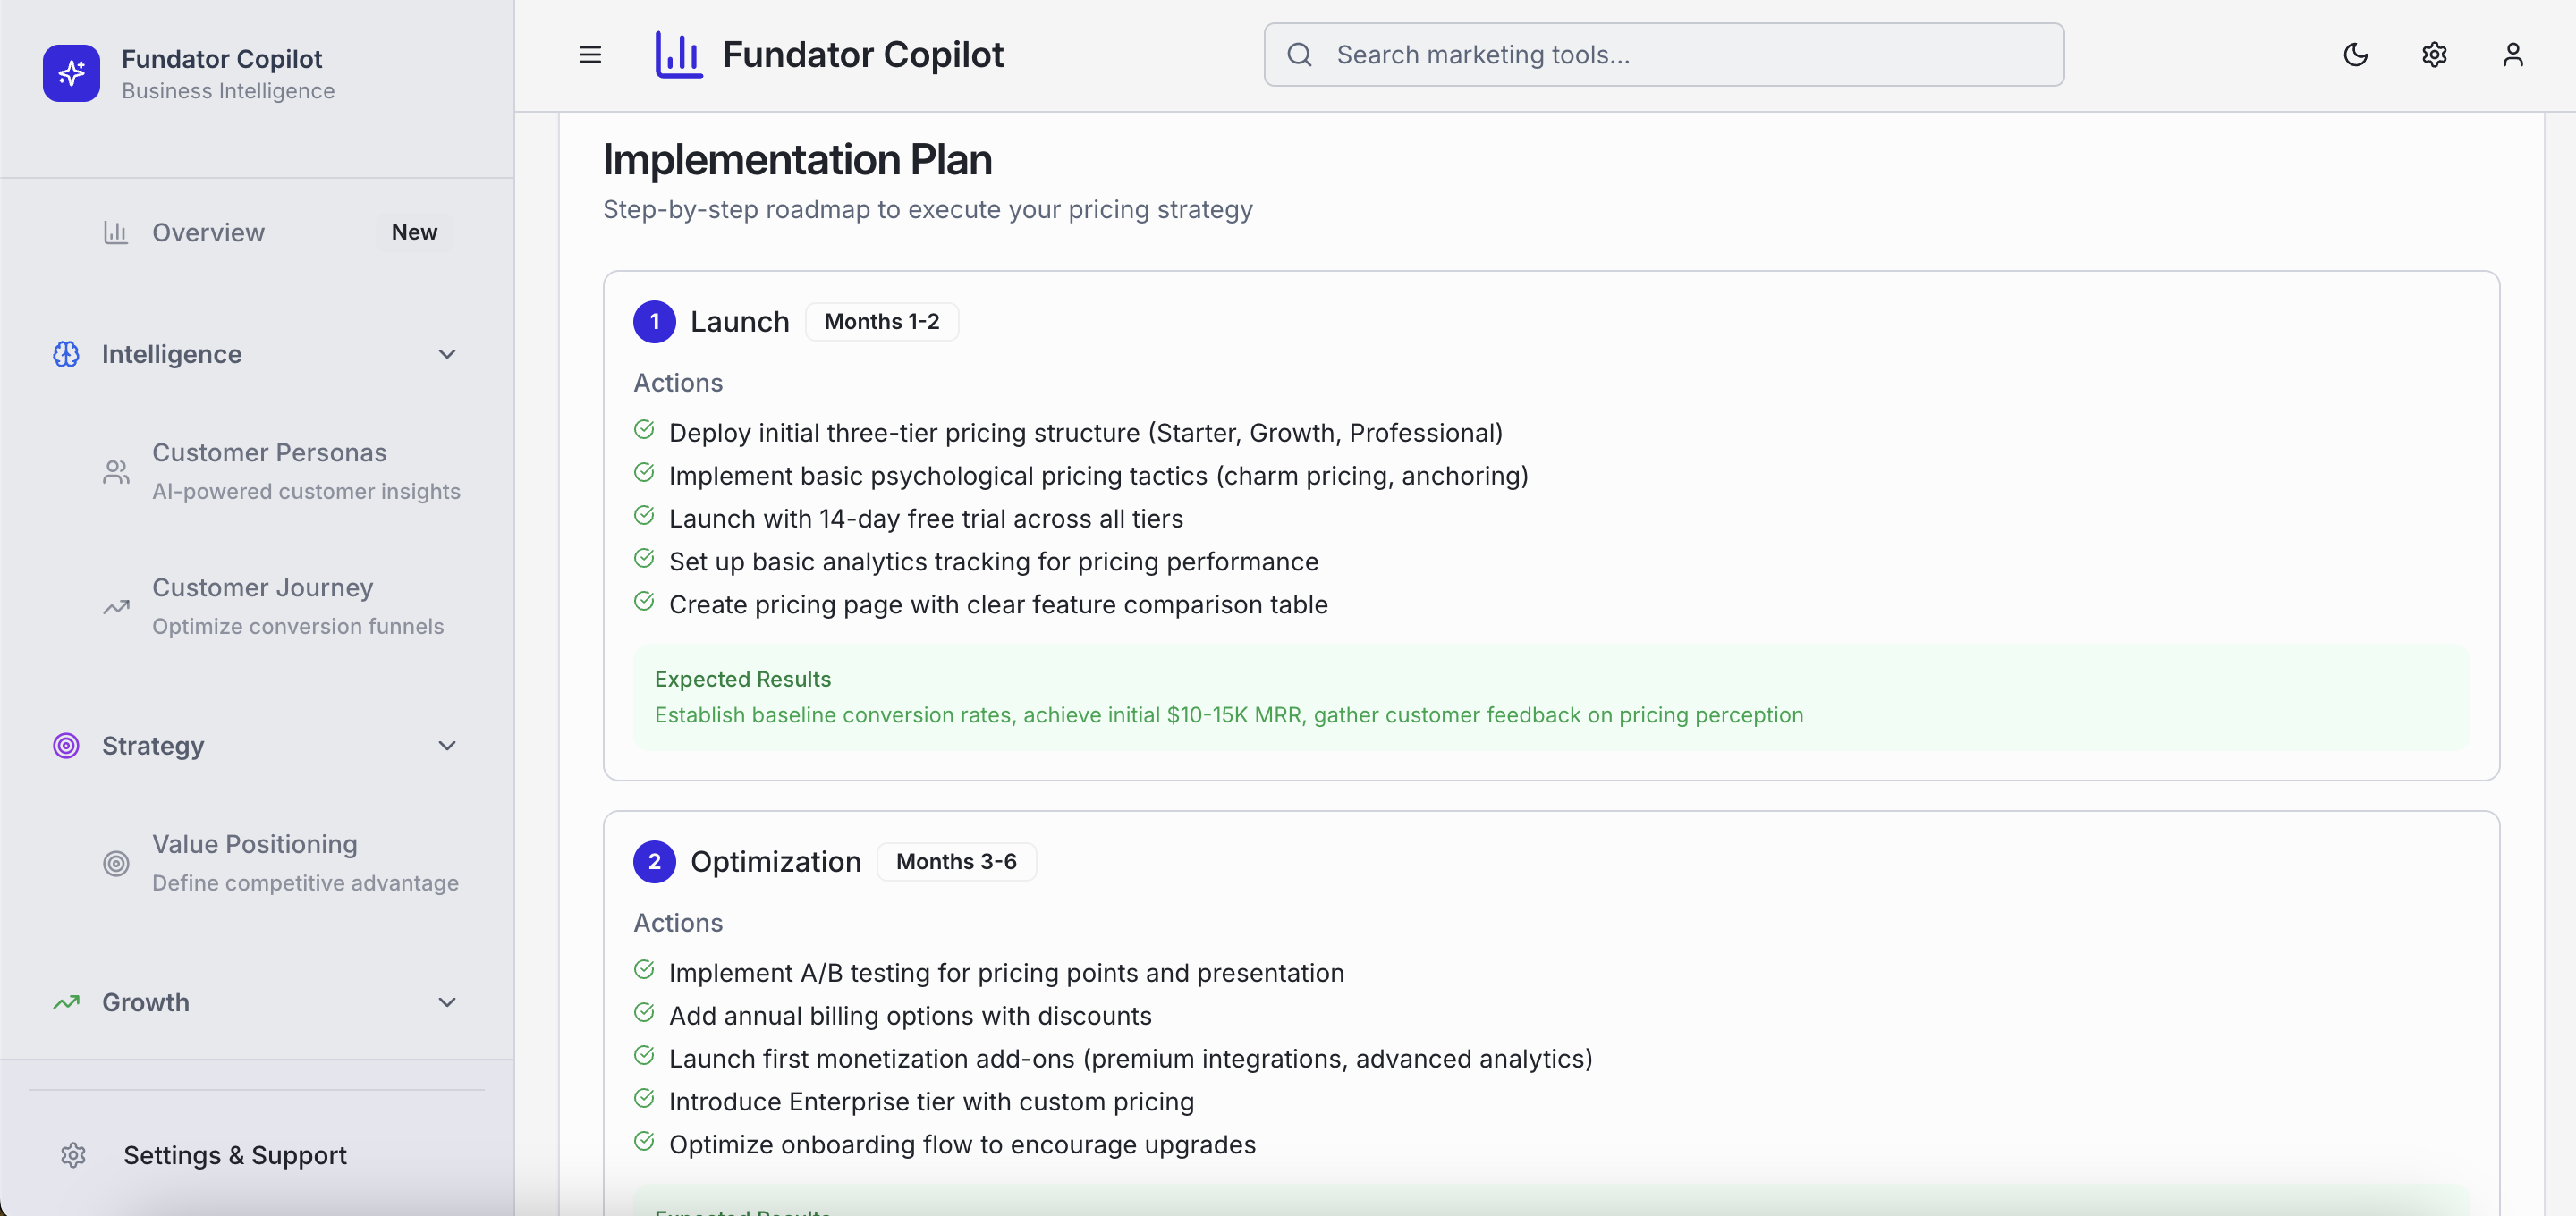Click the Overview chart icon in sidebar
Viewport: 2576px width, 1216px height.
[x=116, y=233]
